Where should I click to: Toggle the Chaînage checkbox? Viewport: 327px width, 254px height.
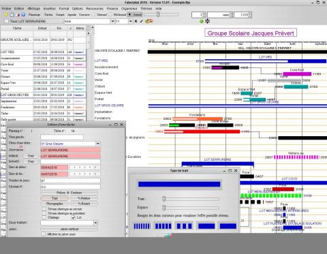tap(44, 217)
